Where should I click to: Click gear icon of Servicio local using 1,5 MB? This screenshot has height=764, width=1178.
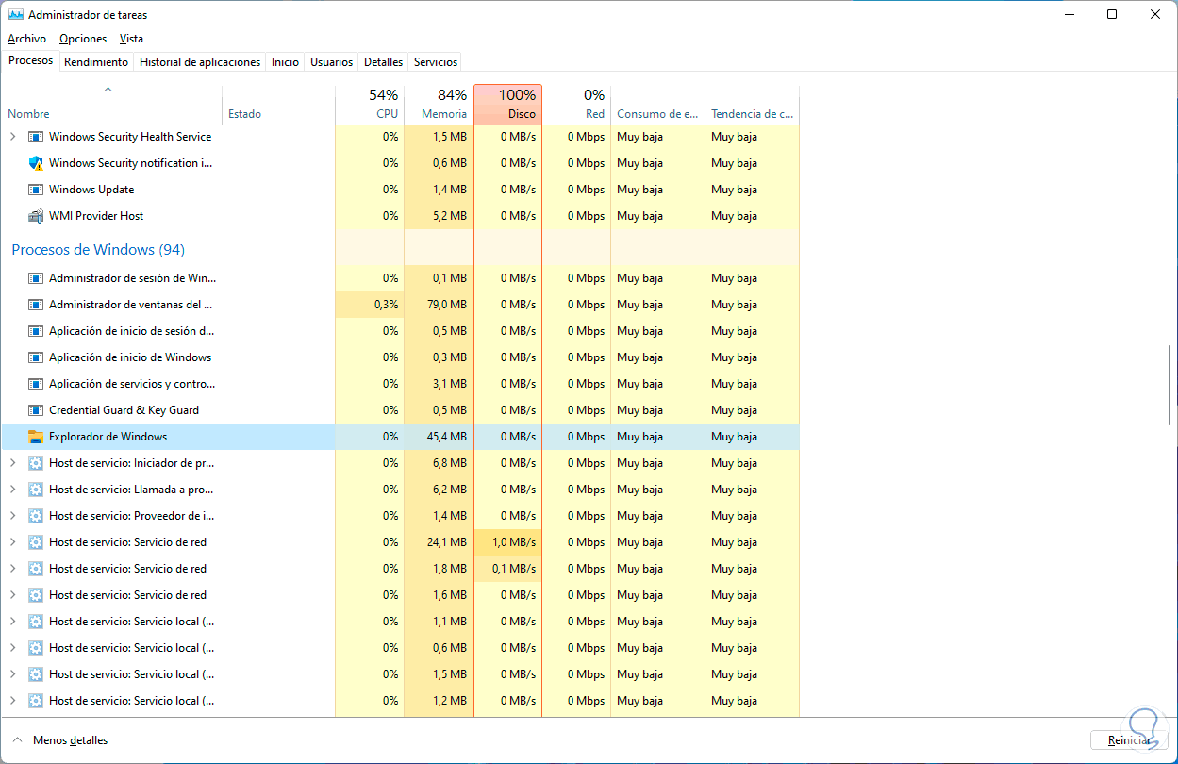coord(36,674)
